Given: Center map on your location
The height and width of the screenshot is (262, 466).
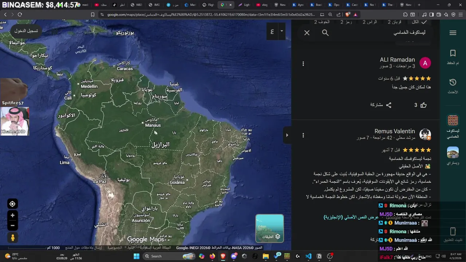Looking at the screenshot, I should (x=12, y=204).
